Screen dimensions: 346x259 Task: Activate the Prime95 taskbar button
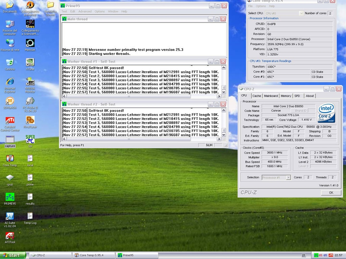[137, 255]
